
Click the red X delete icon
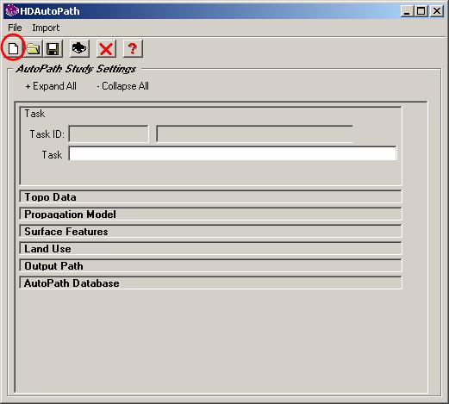click(x=106, y=48)
